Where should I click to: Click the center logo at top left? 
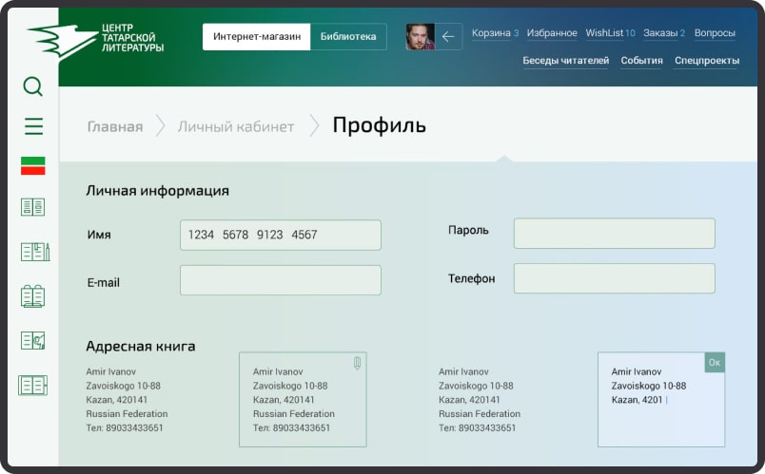[x=95, y=39]
